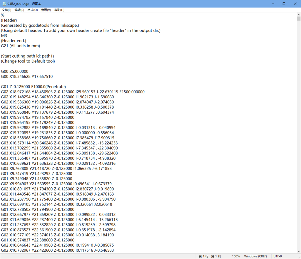Click the 100% zoom indicator in status bar

click(x=236, y=256)
